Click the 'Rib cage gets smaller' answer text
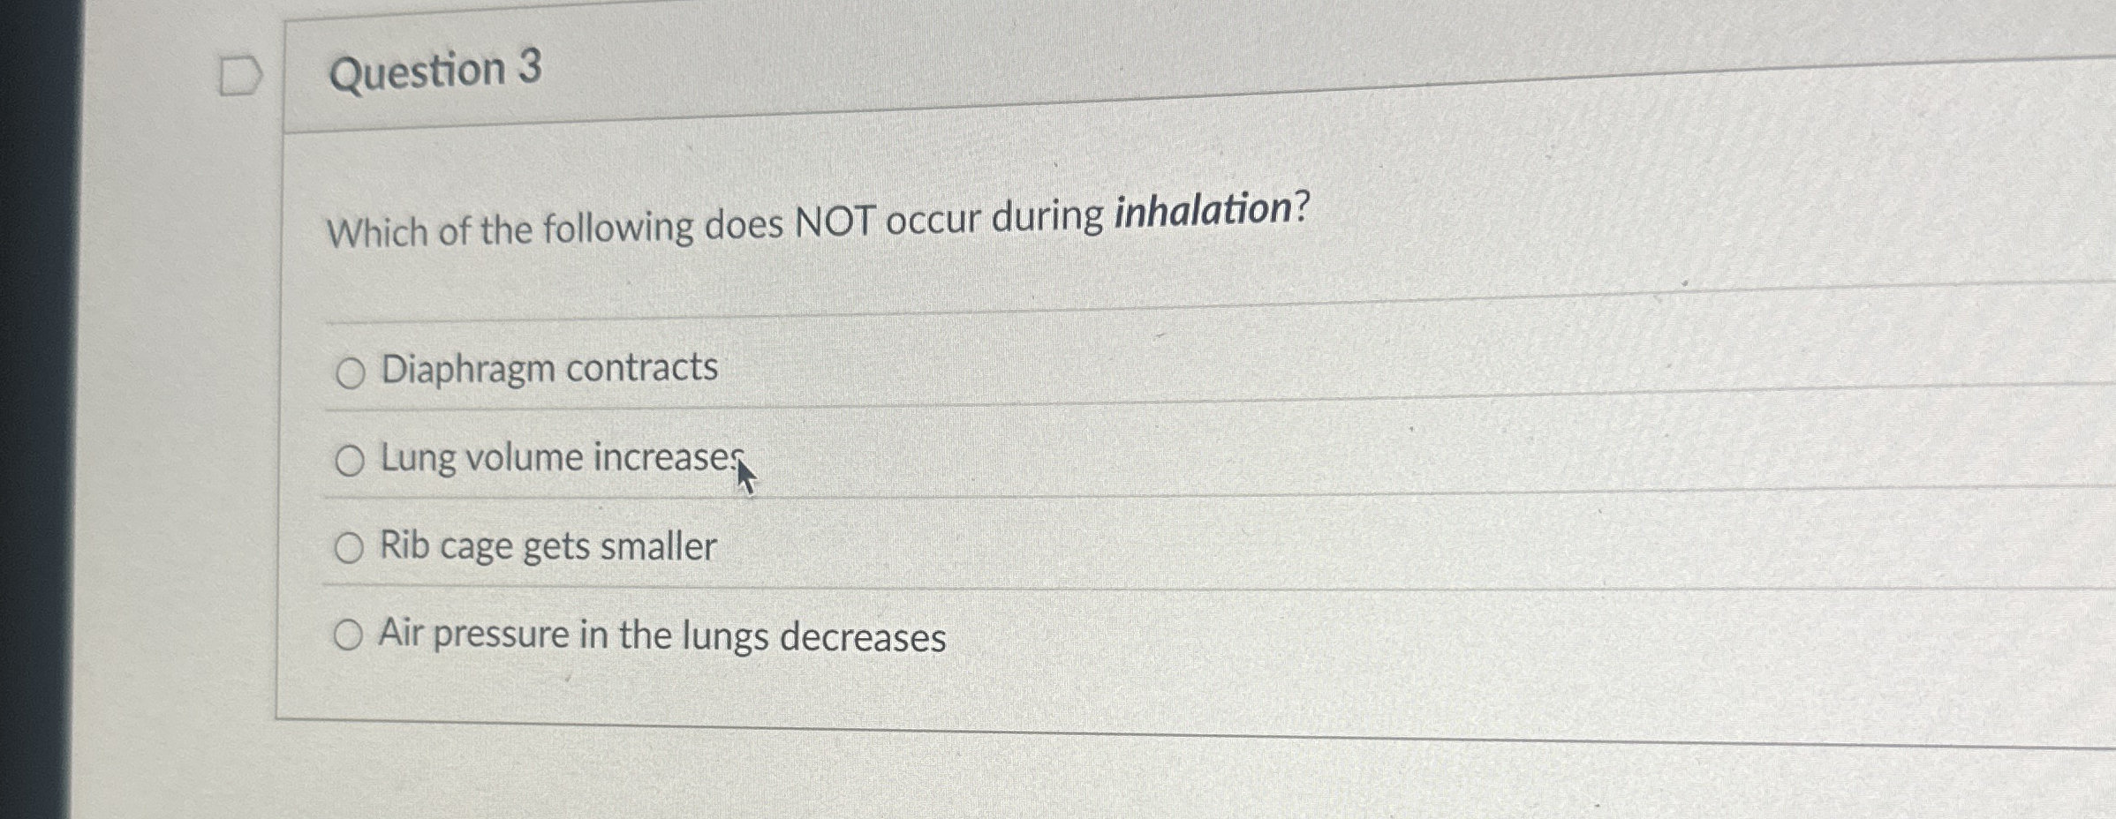The width and height of the screenshot is (2116, 819). pos(546,547)
